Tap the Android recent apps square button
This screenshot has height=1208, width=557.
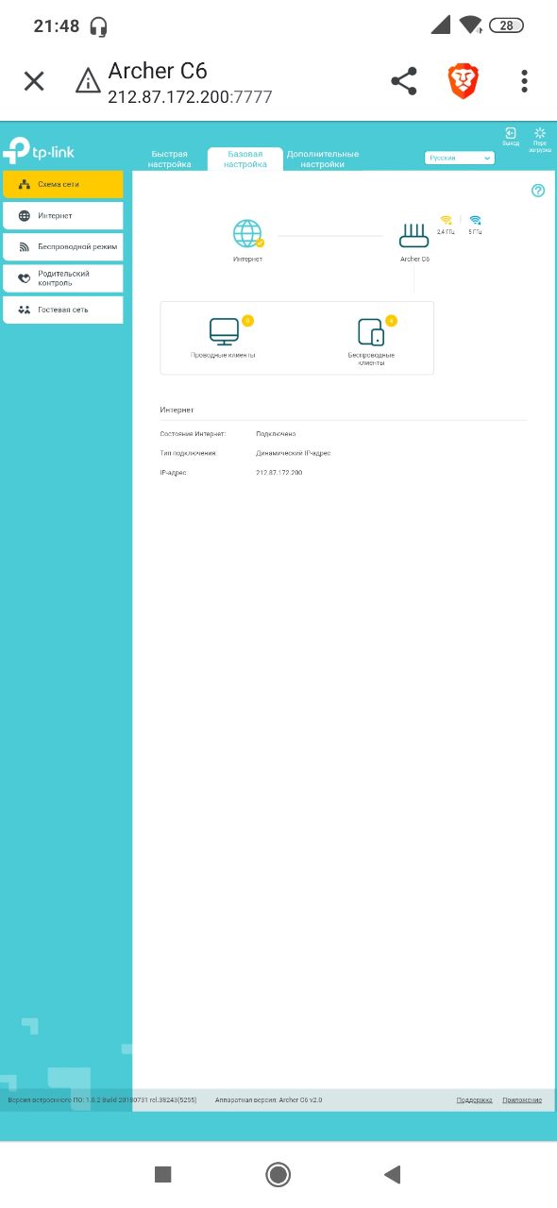162,1174
